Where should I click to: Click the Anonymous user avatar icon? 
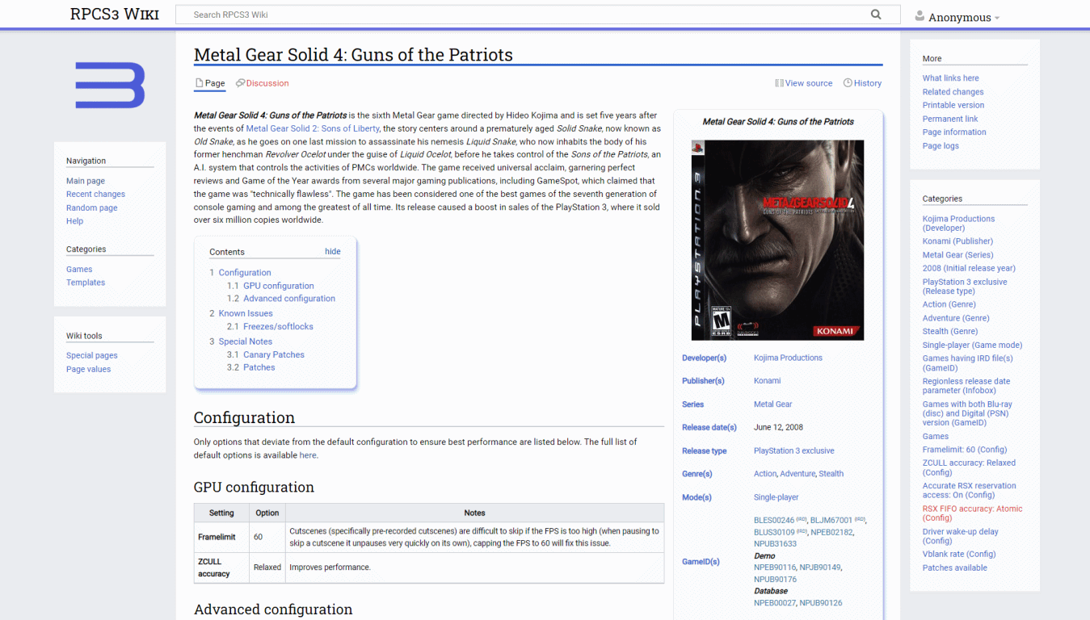(x=920, y=16)
